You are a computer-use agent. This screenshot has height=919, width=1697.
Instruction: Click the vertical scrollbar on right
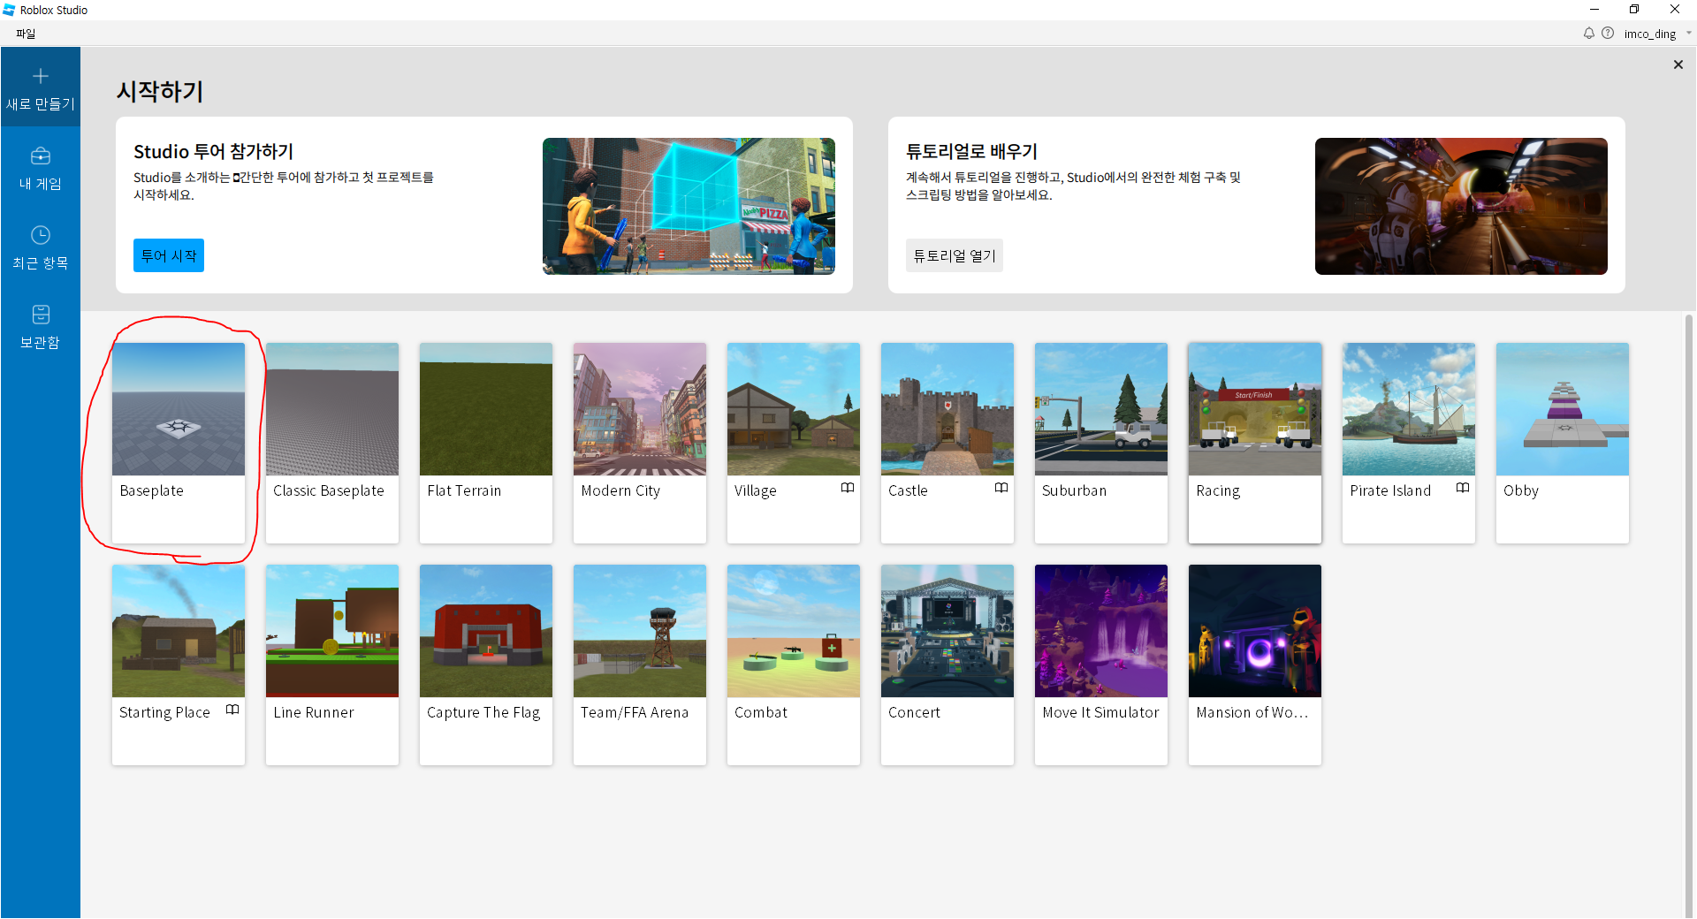click(1689, 615)
